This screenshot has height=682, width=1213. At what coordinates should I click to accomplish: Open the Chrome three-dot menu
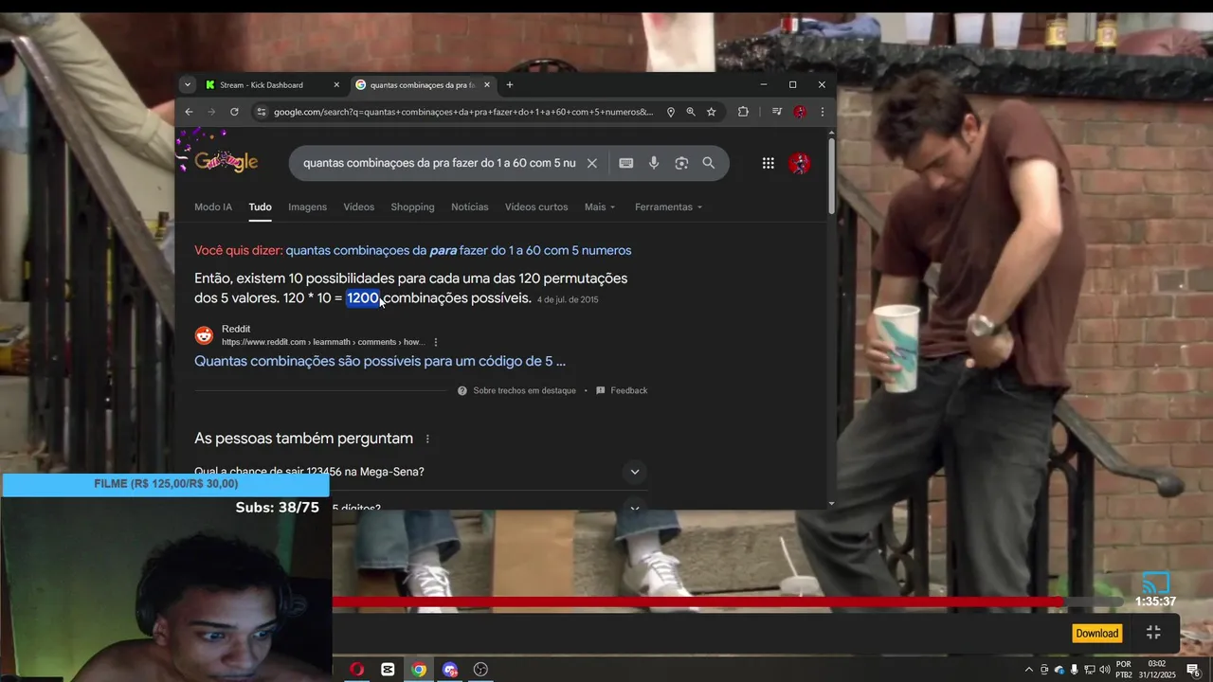[822, 112]
